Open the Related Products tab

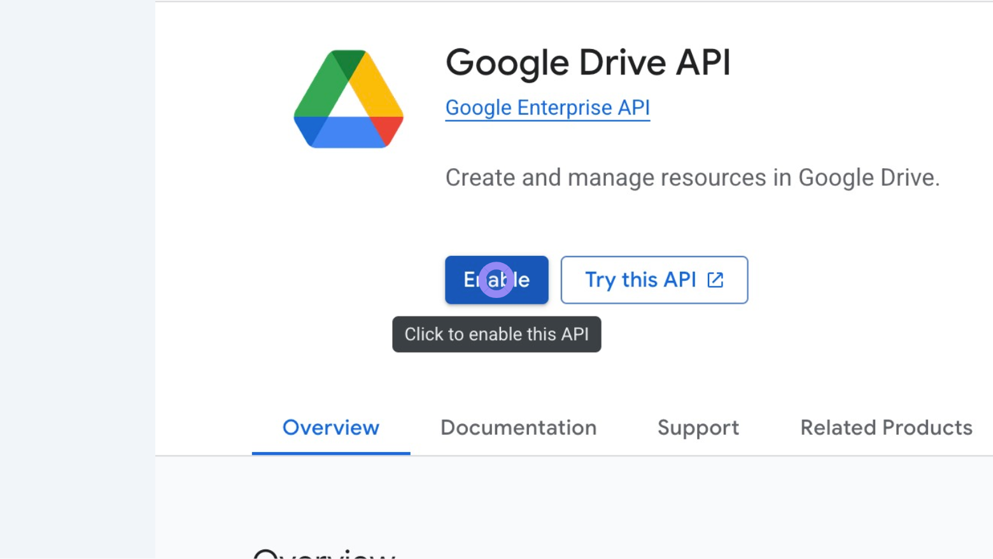coord(886,427)
